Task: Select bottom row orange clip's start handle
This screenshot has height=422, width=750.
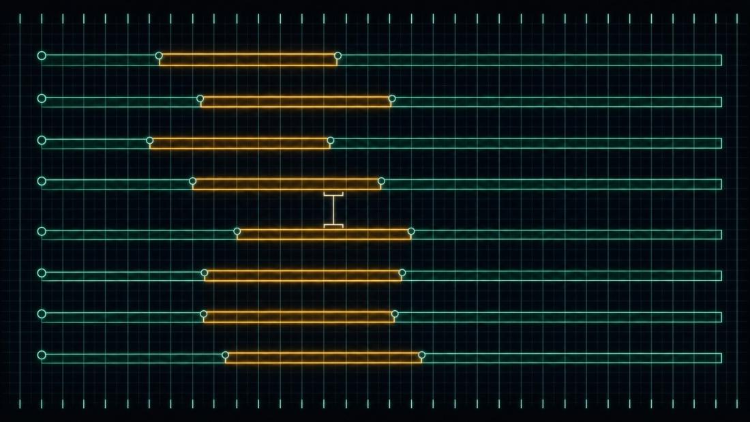Action: click(225, 355)
